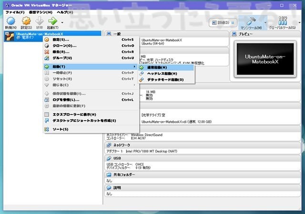The width and height of the screenshot is (305, 214).
Task: Click the Refresh (最新の情報に更新) entry
Action: [91, 106]
